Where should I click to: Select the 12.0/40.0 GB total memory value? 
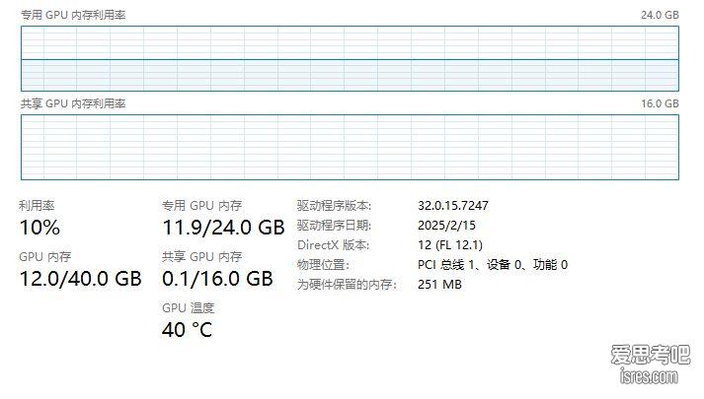pyautogui.click(x=81, y=279)
